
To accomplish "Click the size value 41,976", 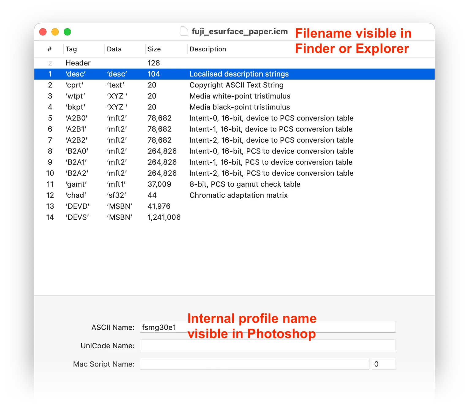I will [159, 206].
